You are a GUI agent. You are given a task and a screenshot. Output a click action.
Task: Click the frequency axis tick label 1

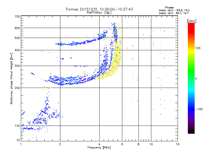coord(21,144)
